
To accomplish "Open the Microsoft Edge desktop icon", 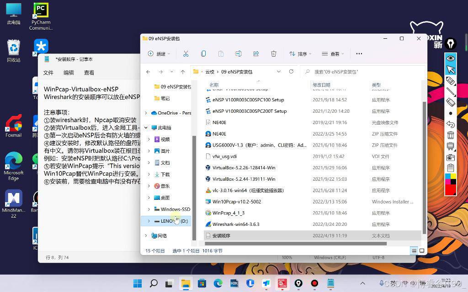I will coord(13,166).
